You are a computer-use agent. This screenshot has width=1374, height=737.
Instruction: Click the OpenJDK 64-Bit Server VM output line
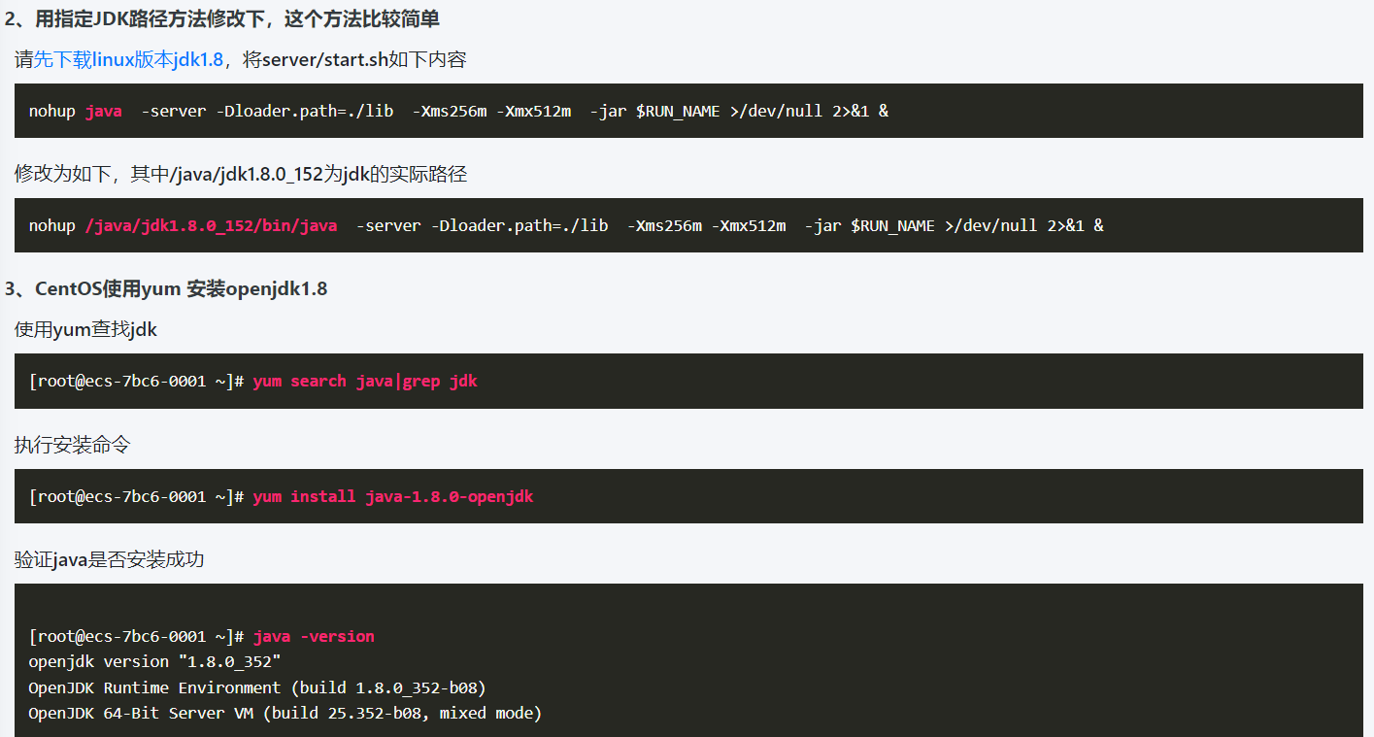pos(285,713)
